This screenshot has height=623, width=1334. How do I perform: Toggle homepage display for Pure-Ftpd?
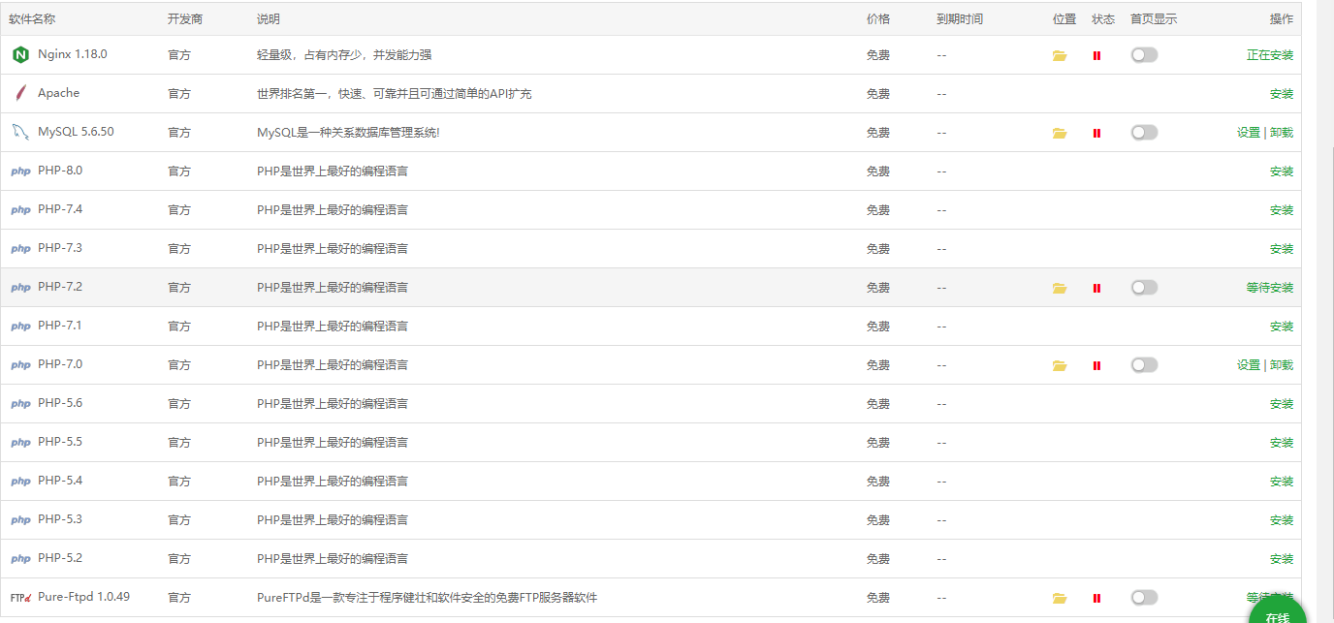pyautogui.click(x=1144, y=598)
